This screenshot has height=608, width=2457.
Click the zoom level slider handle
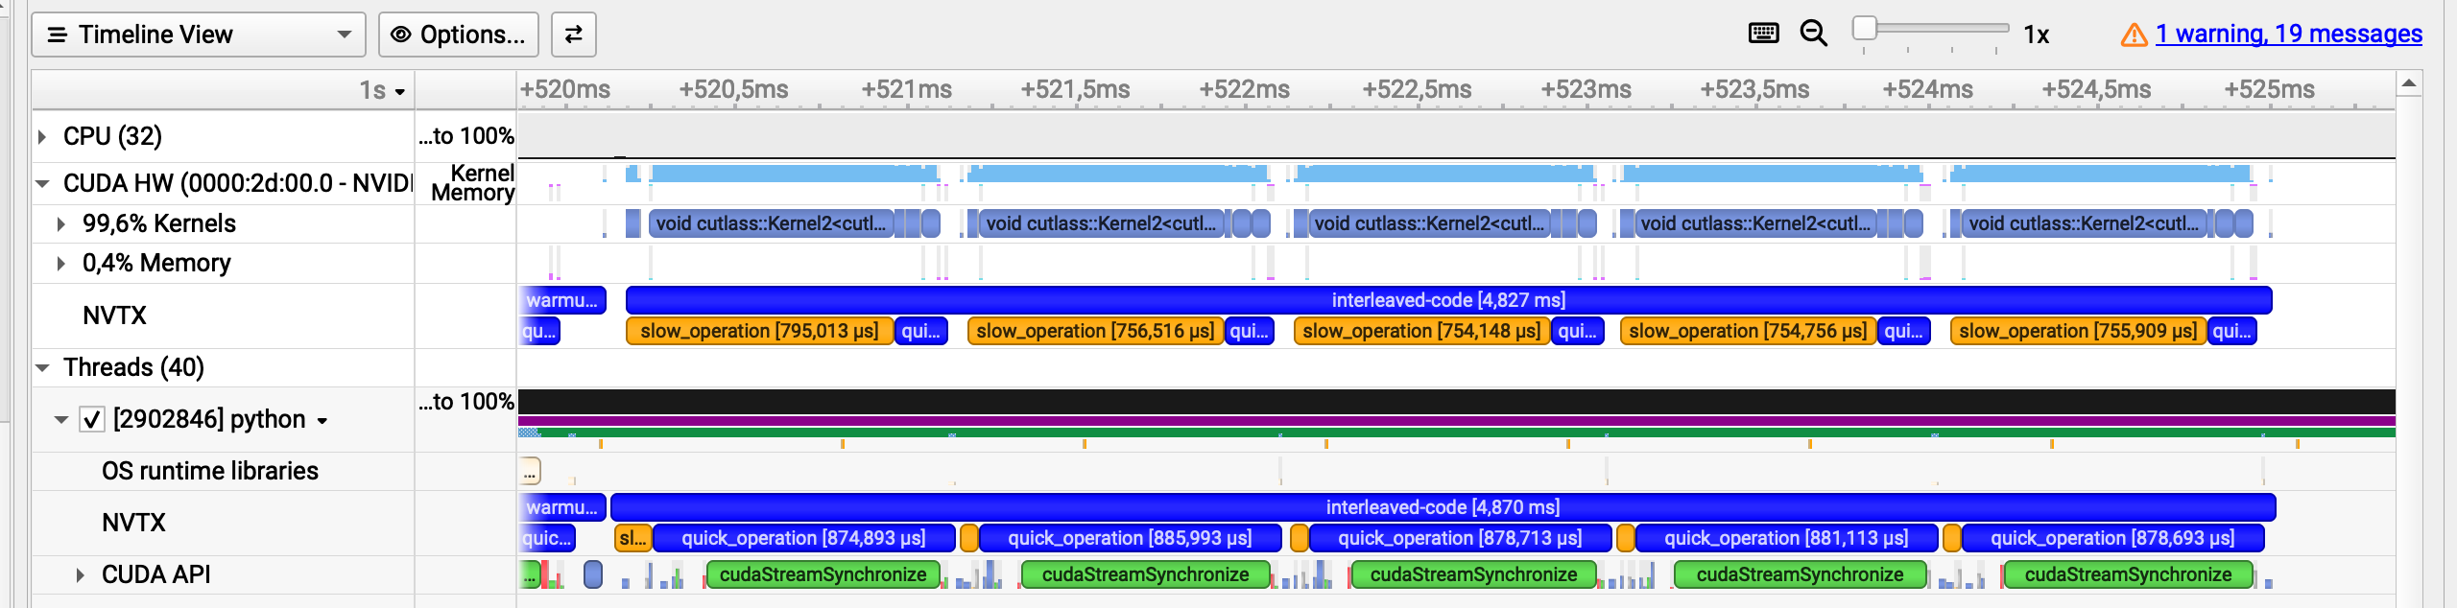[x=1864, y=29]
